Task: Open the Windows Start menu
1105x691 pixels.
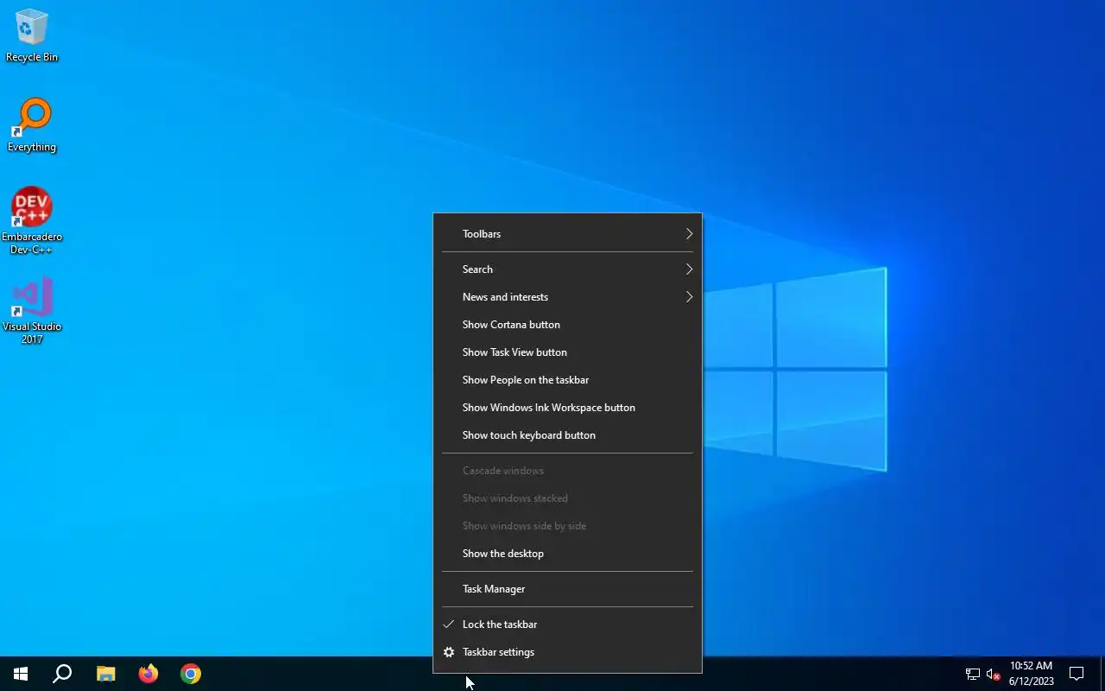Action: [21, 674]
